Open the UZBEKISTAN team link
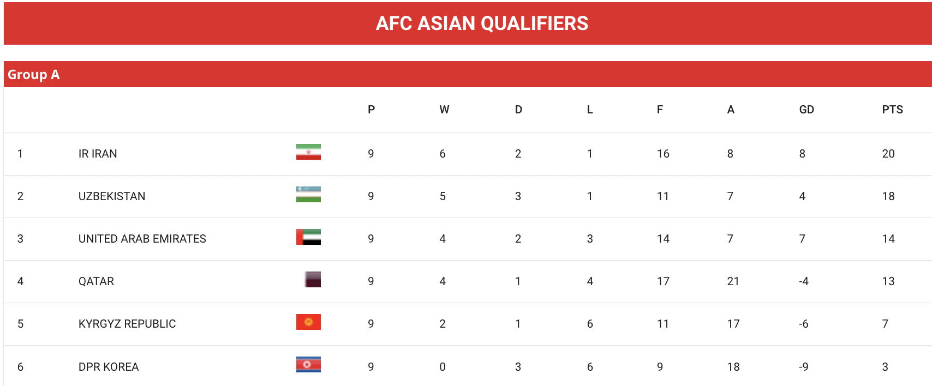932x386 pixels. 112,196
